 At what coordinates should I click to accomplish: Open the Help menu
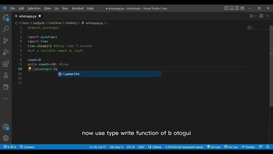tap(90, 9)
